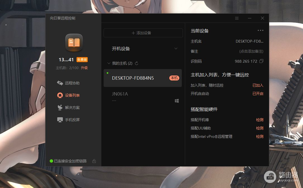
Task: Open 解决方案 in the sidebar
Action: 68,108
